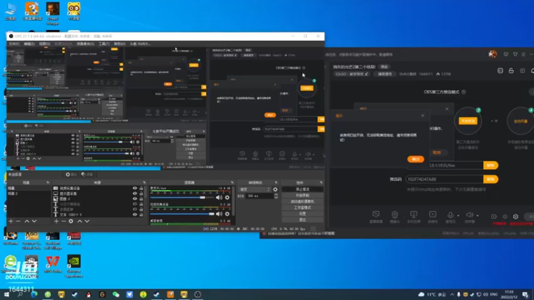Add a new scene with the plus icon in OBS Scenes panel
The height and width of the screenshot is (300, 534).
11,221
